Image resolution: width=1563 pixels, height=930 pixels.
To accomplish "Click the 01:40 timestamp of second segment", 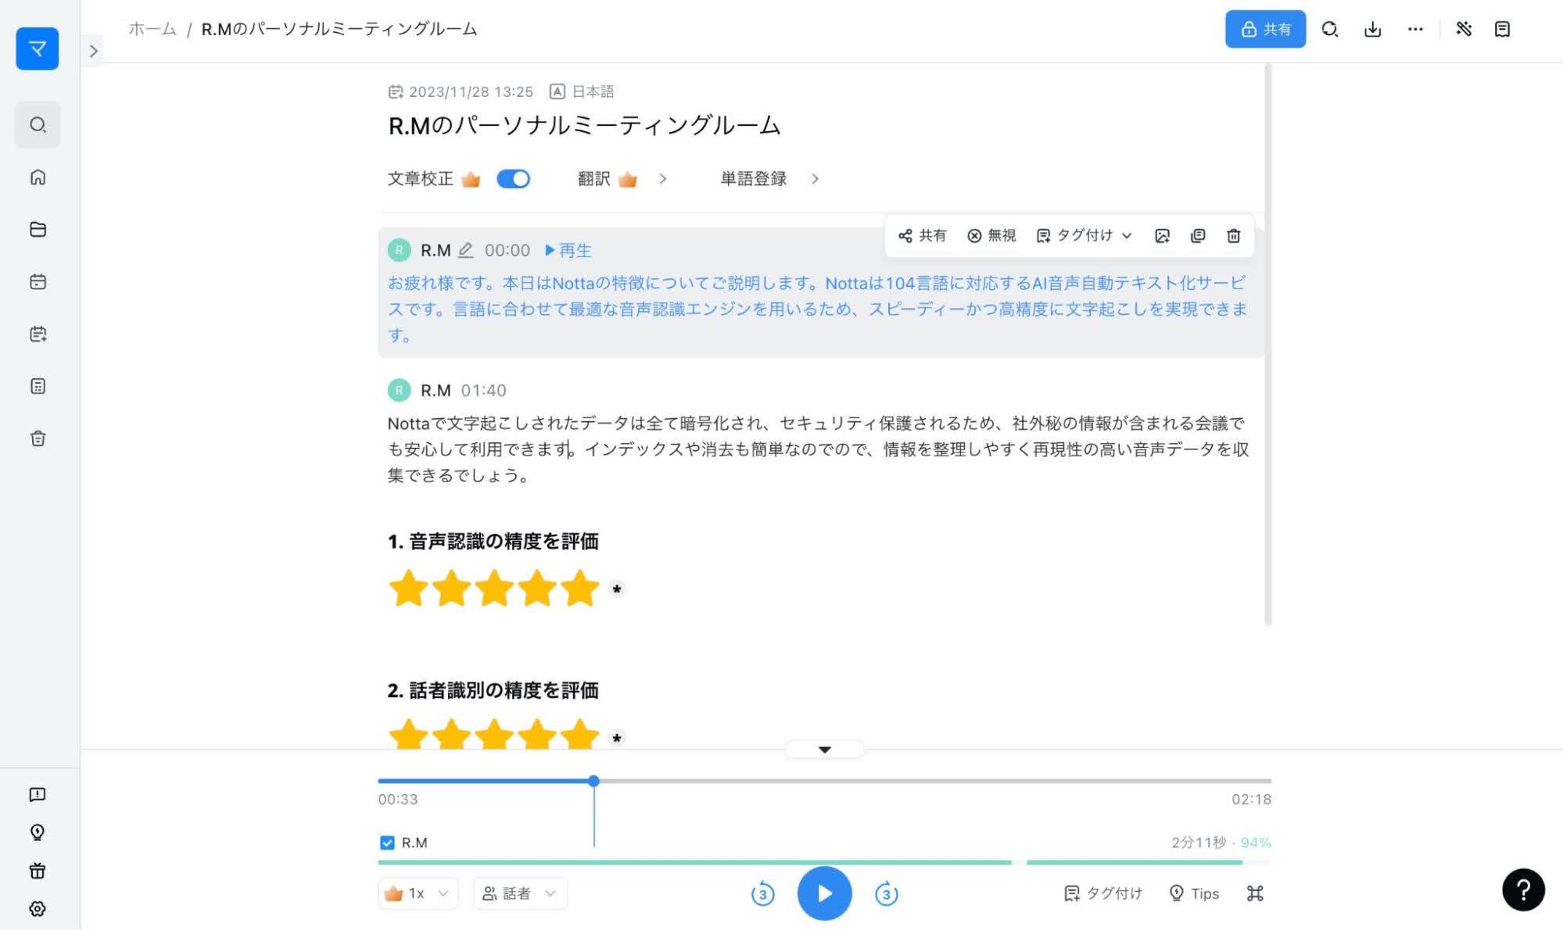I will point(483,390).
